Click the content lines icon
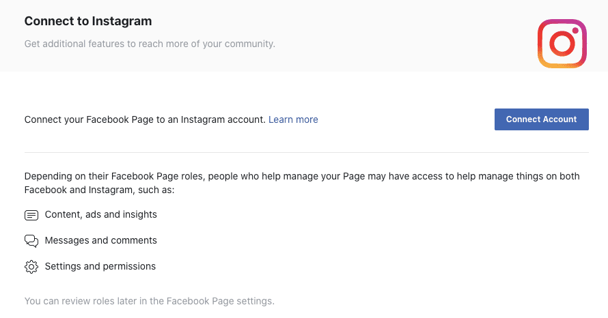Screen dimensions: 608x318 point(31,215)
